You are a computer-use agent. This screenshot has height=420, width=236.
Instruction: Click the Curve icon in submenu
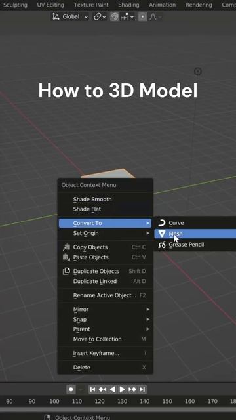coord(162,223)
